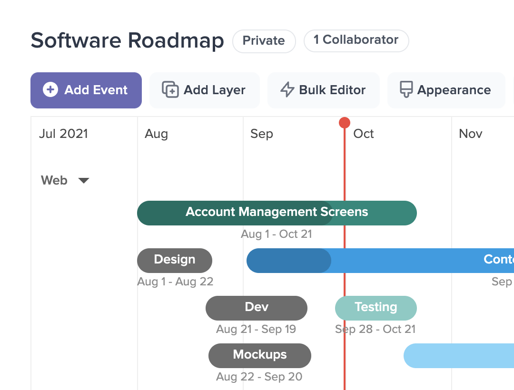Click the light blue event bar below Testing
The width and height of the screenshot is (514, 390).
coord(457,356)
